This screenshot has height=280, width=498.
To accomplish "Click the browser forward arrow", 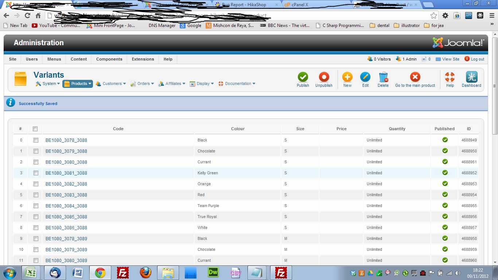I will [17, 16].
